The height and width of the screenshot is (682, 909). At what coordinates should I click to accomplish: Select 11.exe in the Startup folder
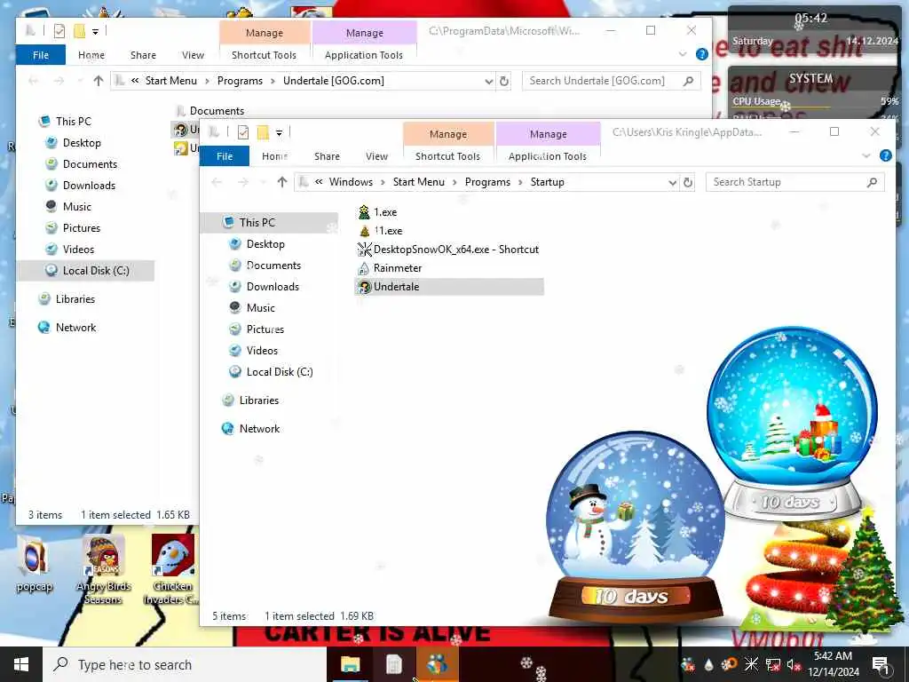(380, 231)
